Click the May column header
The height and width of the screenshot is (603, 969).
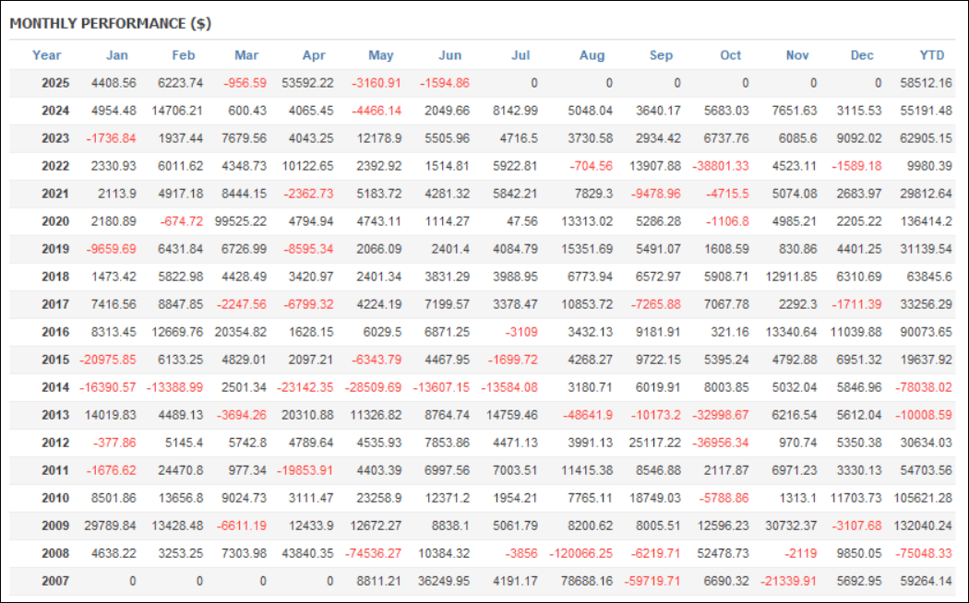(x=380, y=55)
